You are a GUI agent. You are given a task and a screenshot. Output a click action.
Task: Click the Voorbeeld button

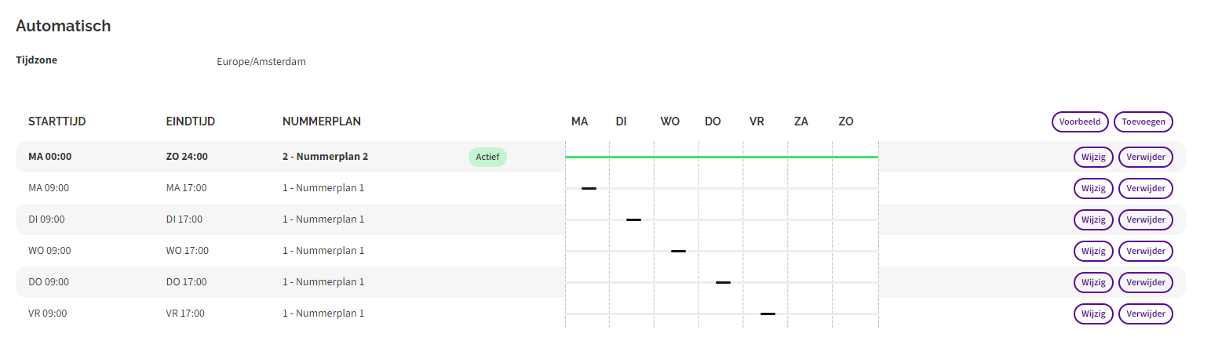(1080, 121)
